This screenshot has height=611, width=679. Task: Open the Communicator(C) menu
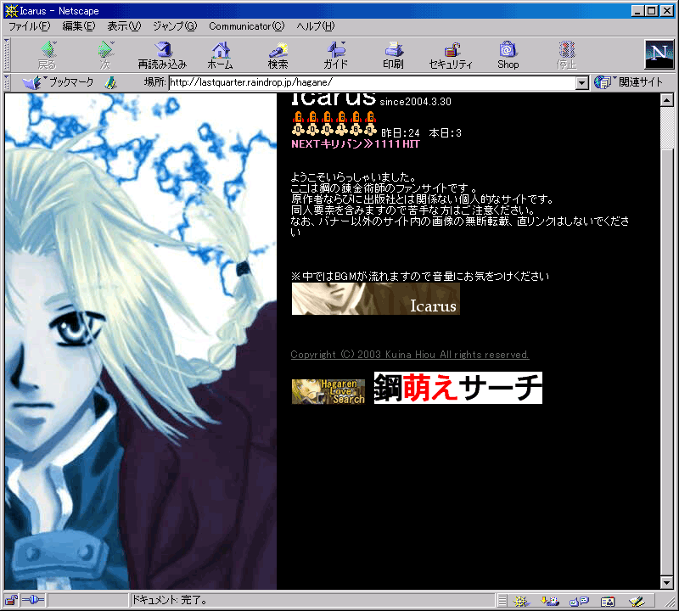pos(247,26)
